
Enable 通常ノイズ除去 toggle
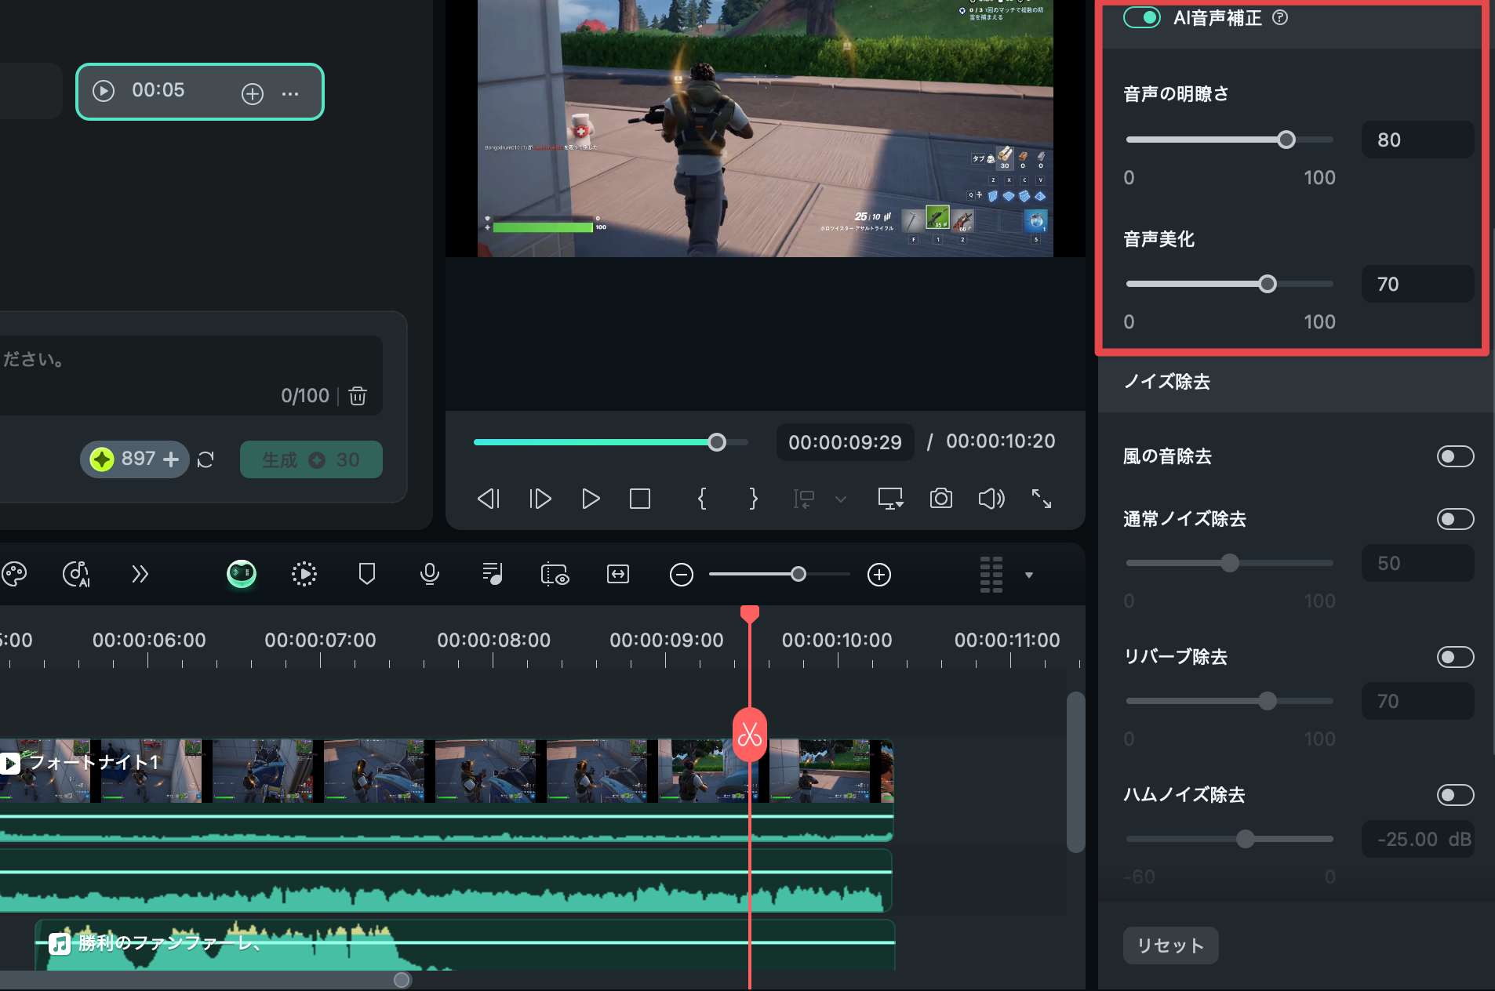tap(1455, 519)
